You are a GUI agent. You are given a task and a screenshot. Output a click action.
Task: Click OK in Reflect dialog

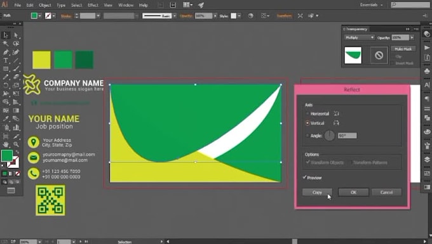pos(353,192)
